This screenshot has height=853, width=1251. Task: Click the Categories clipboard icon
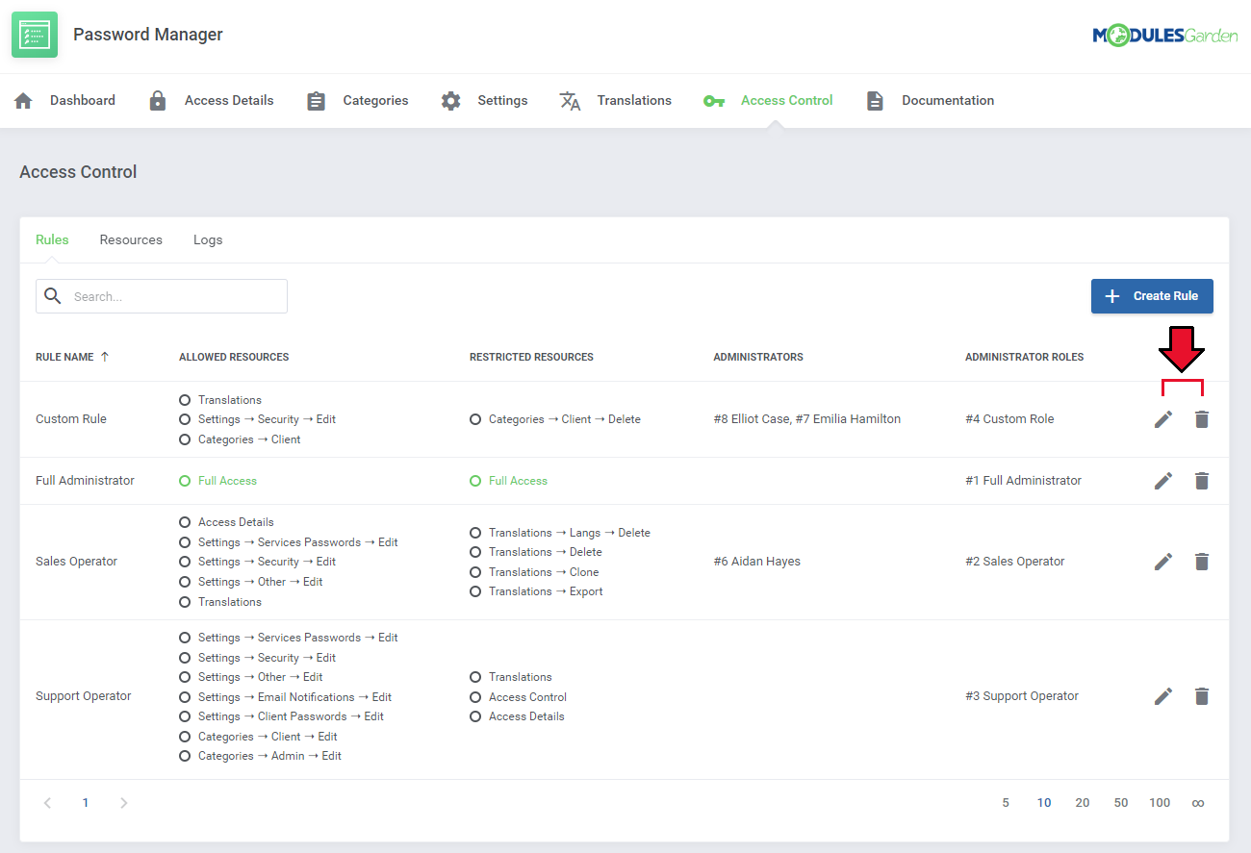[316, 101]
